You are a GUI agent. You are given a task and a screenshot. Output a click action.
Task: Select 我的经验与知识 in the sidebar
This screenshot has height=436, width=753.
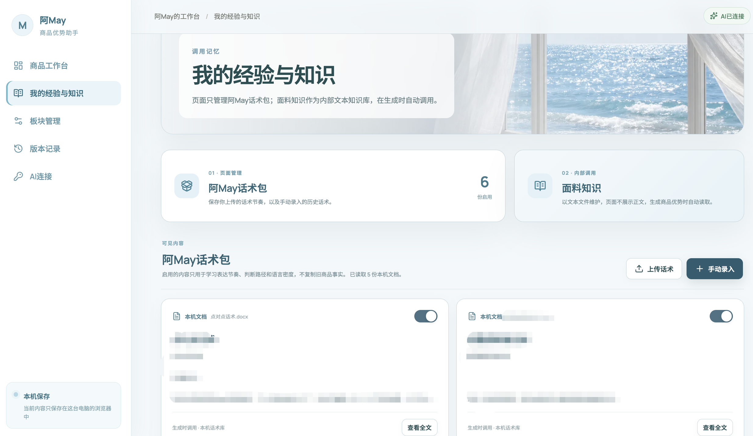click(63, 93)
